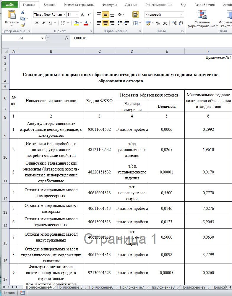Switch to sheet Приложение 5
Viewport: 232px width, 296px height.
pos(70,287)
